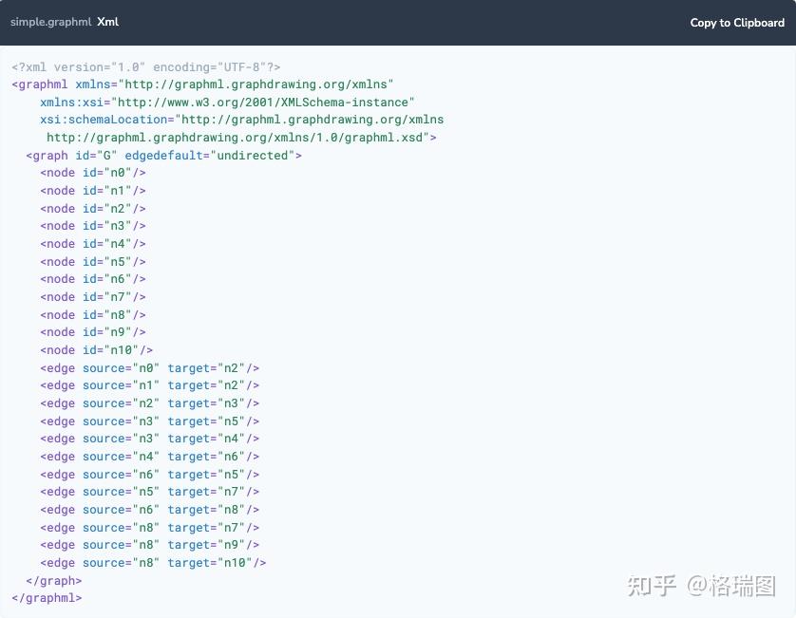Click edge source="n2" target="n3" line

pos(150,403)
